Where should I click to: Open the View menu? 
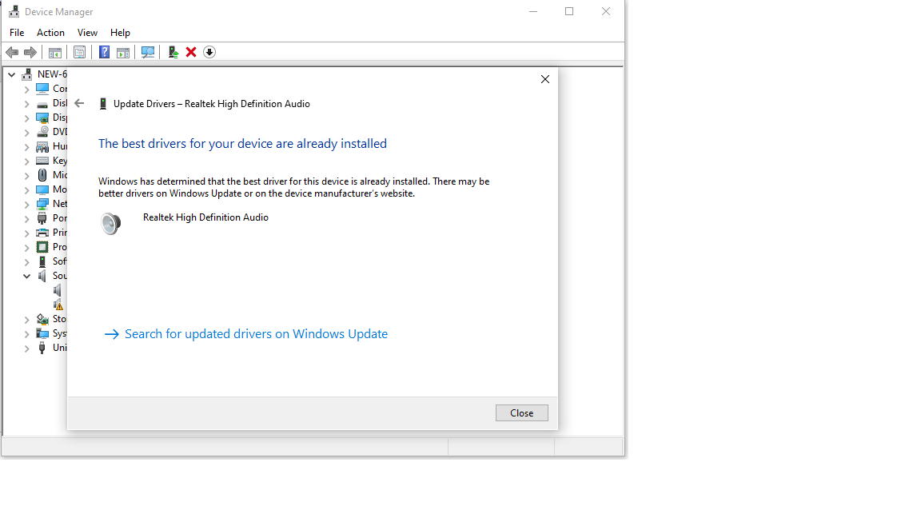[87, 33]
